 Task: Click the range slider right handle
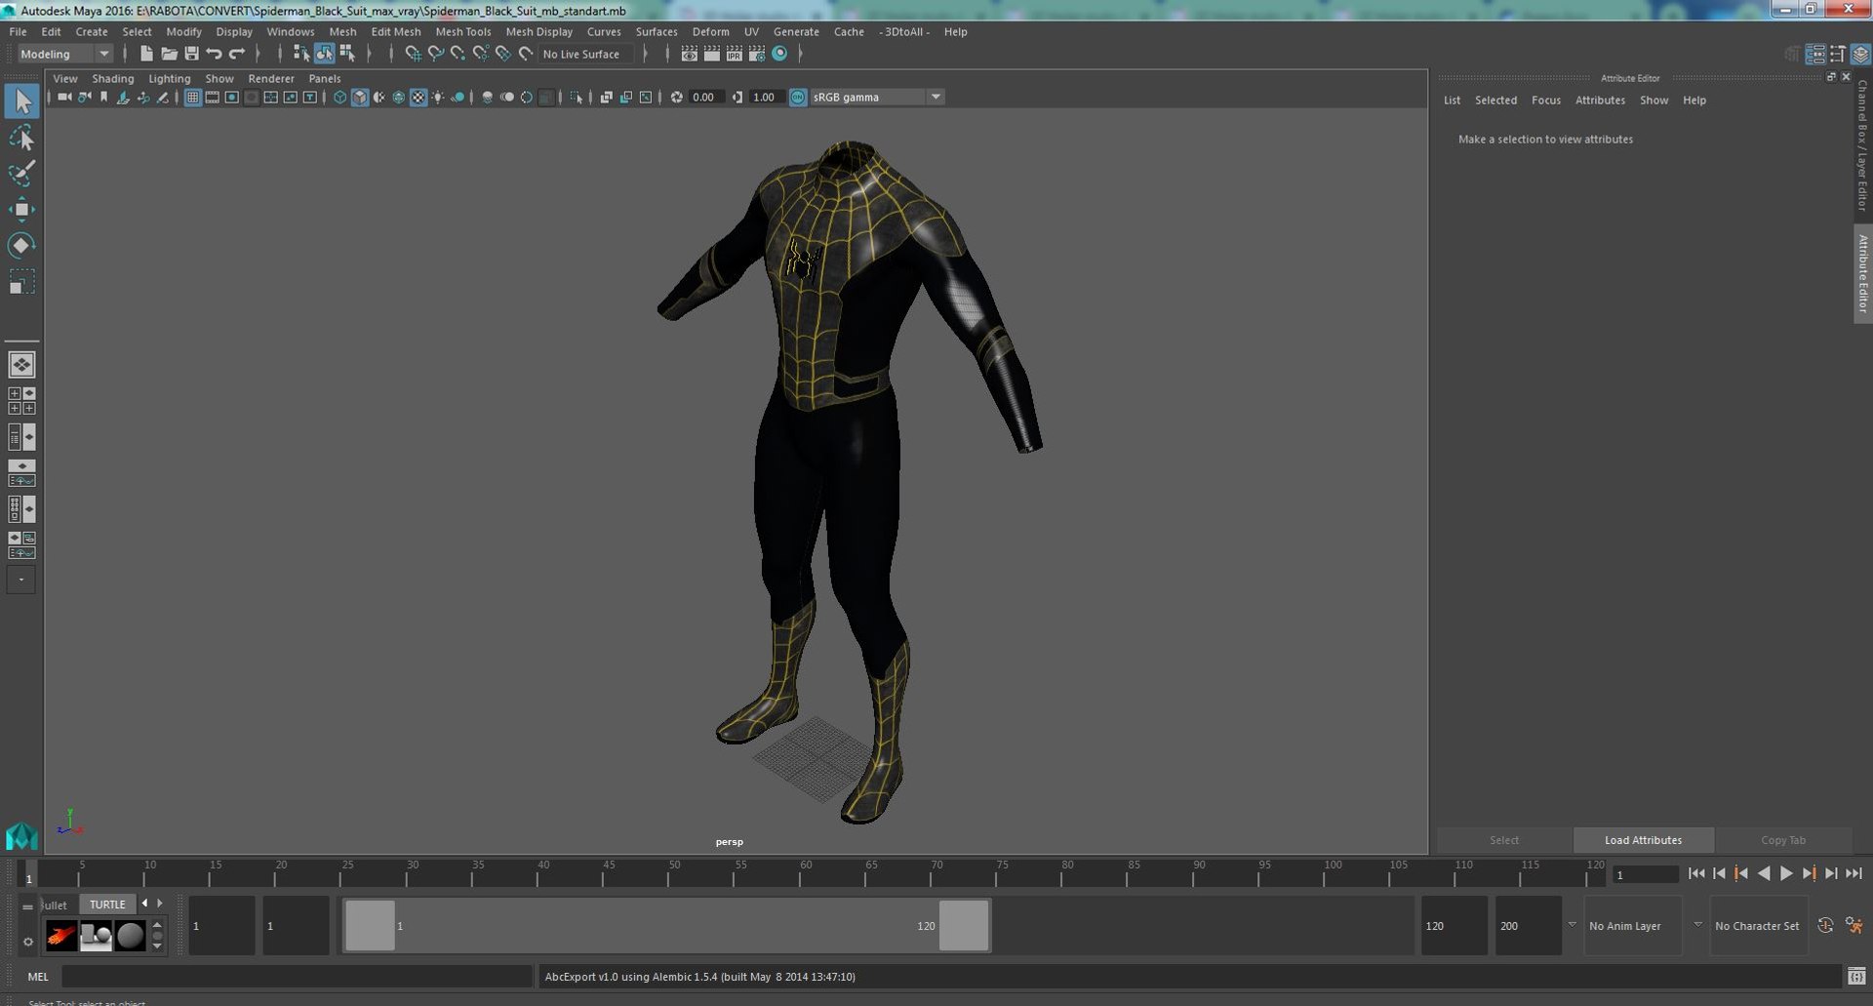tap(964, 925)
